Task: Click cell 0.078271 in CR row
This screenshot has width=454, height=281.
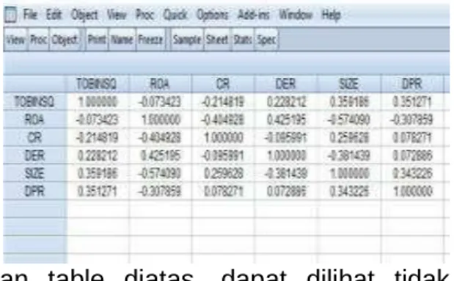Action: coord(411,138)
